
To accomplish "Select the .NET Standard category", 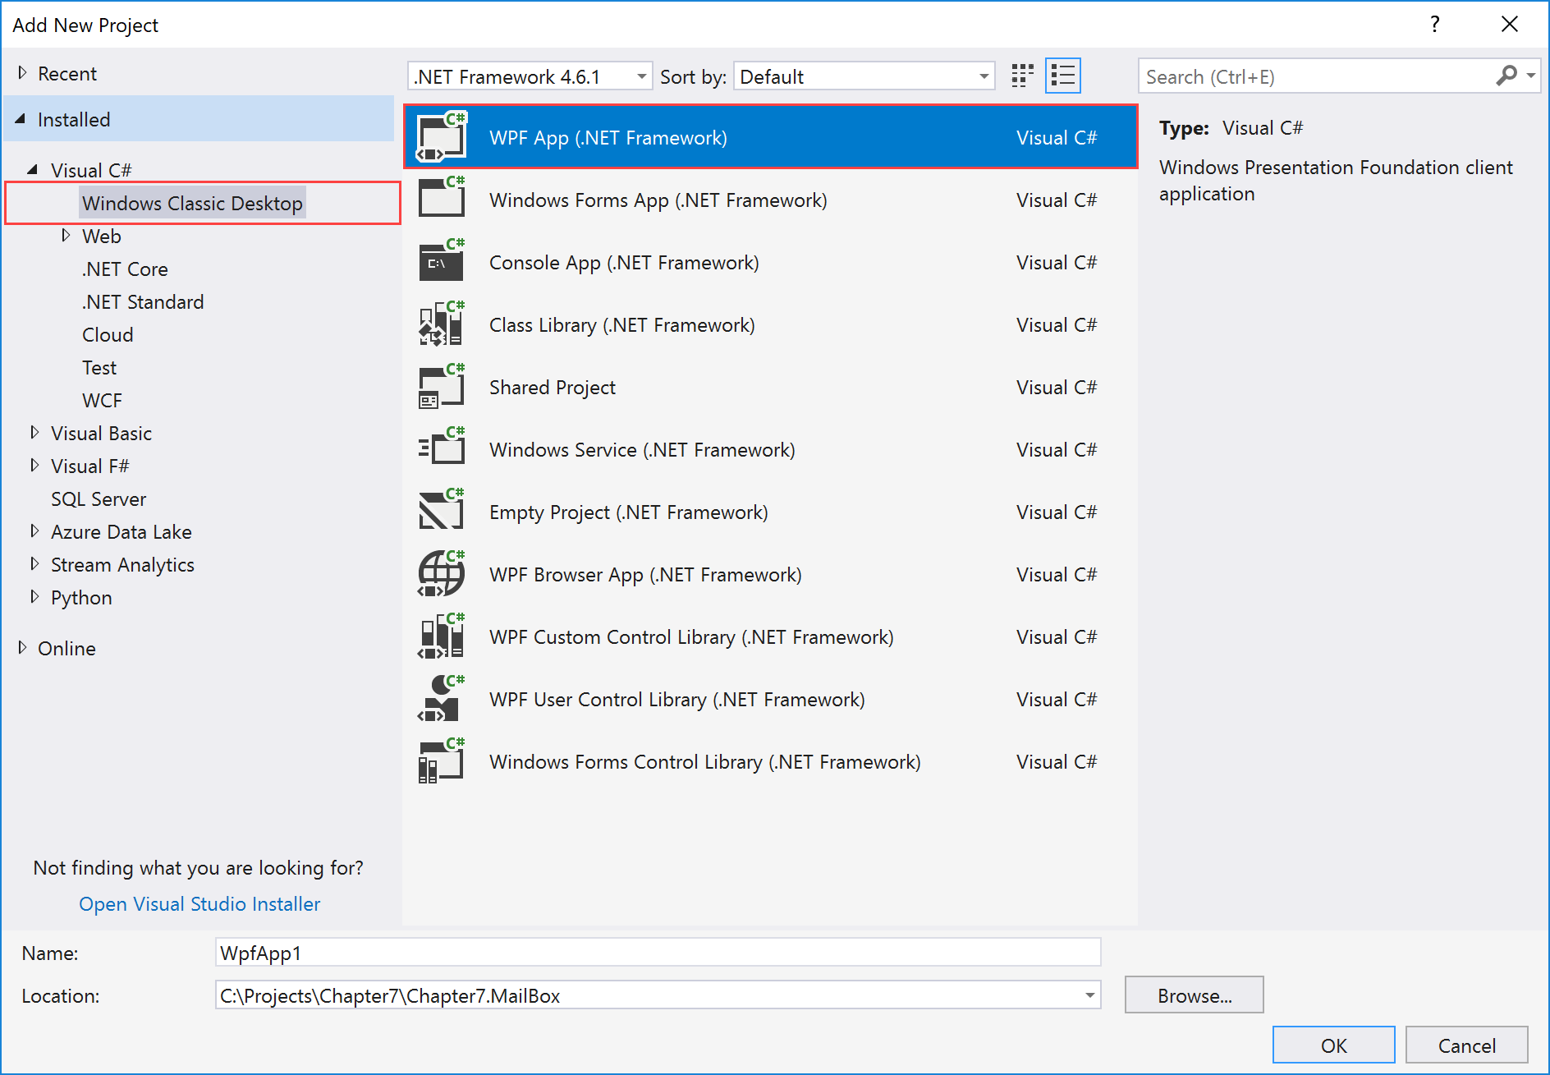I will tap(143, 301).
